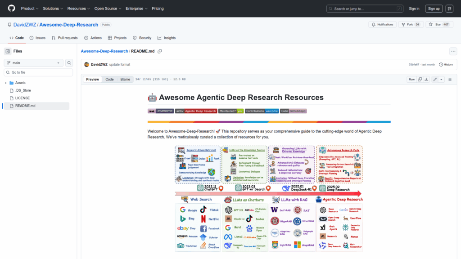
Task: Switch to the Blame view toggle
Action: 125,79
